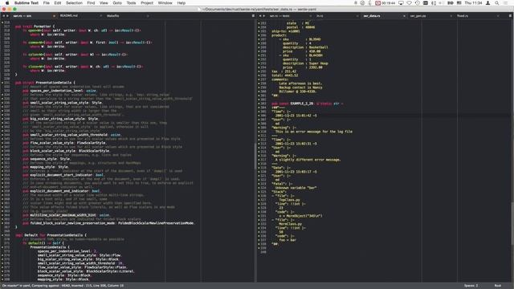Click 'explicit_document_start_indicator' field

coord(63,175)
